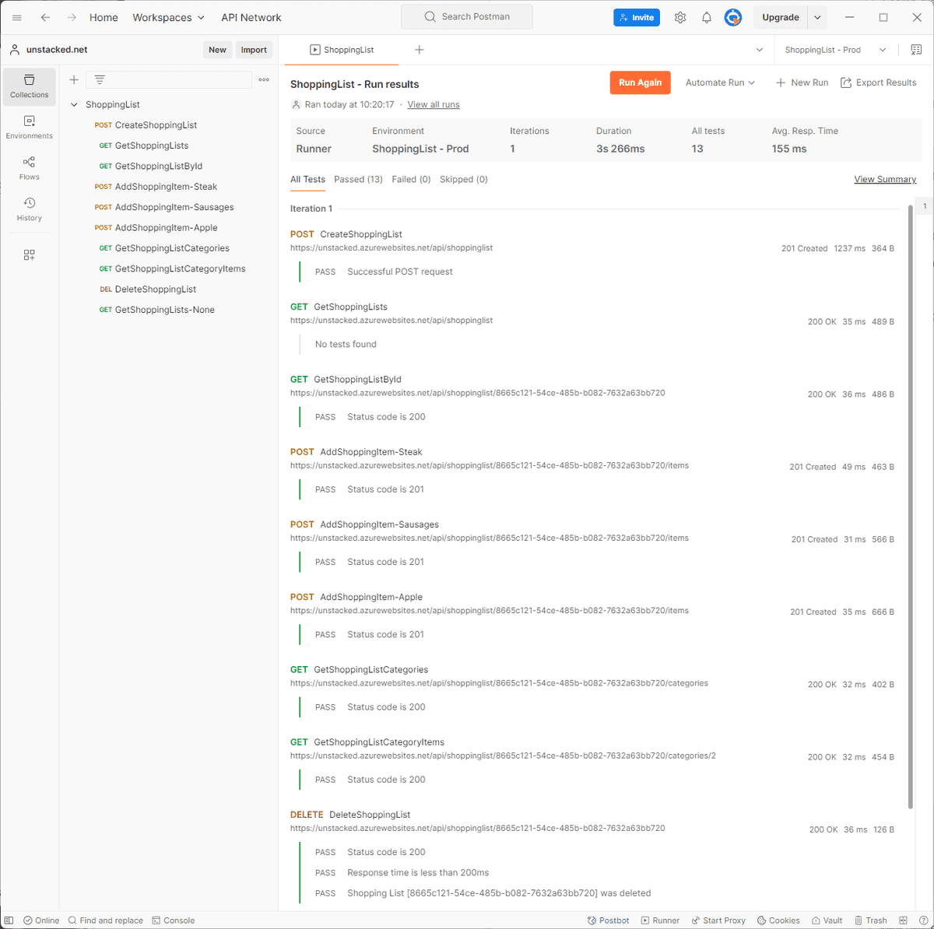934x929 pixels.
Task: Open Postbot from the status bar
Action: coord(608,920)
